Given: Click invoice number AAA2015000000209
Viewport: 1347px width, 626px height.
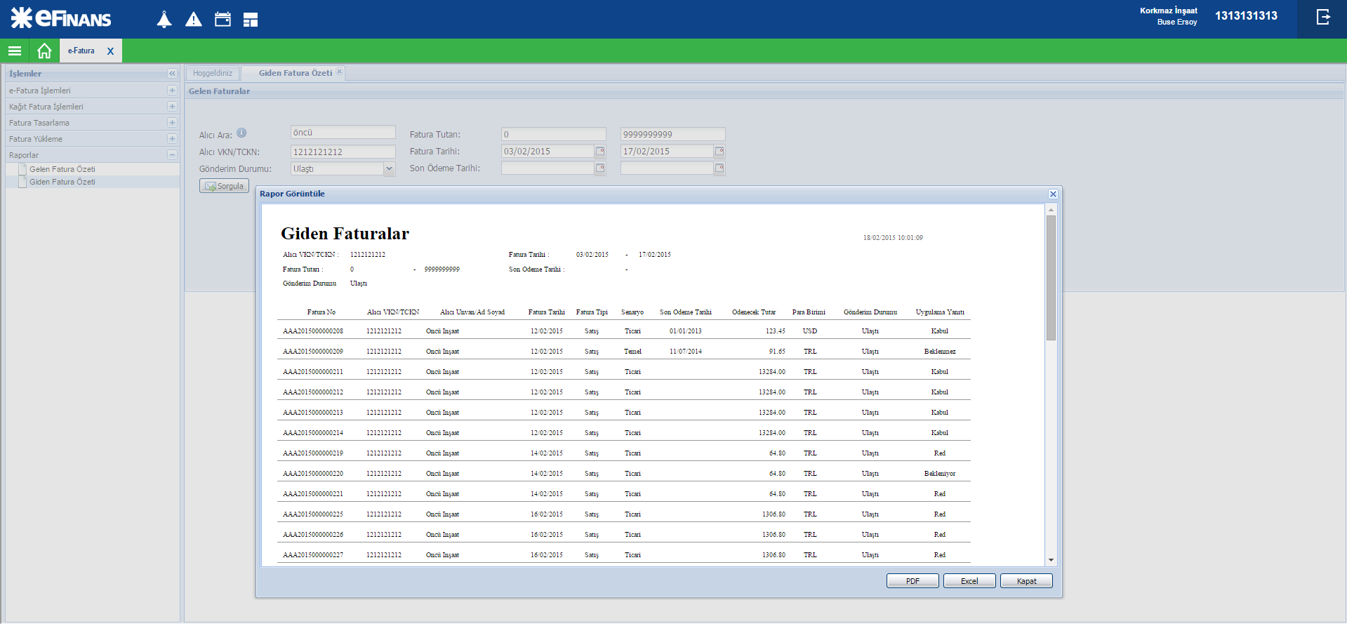Looking at the screenshot, I should [x=313, y=352].
